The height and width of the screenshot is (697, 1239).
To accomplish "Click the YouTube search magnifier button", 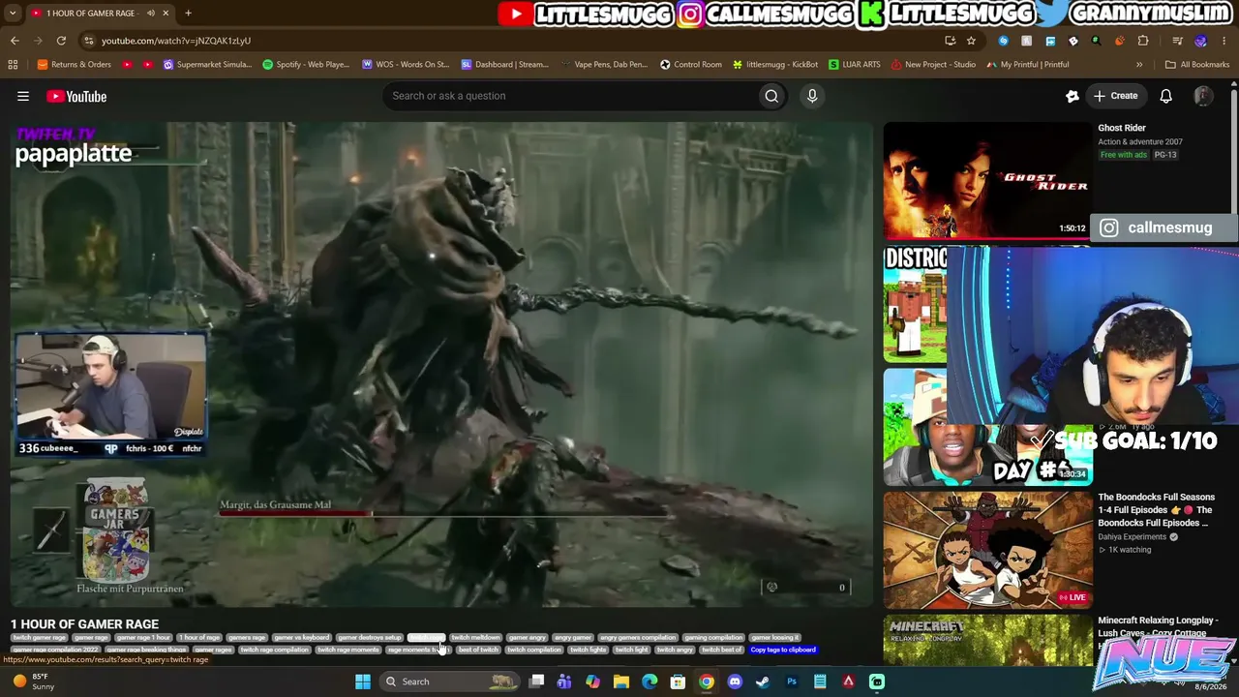I will pyautogui.click(x=771, y=96).
